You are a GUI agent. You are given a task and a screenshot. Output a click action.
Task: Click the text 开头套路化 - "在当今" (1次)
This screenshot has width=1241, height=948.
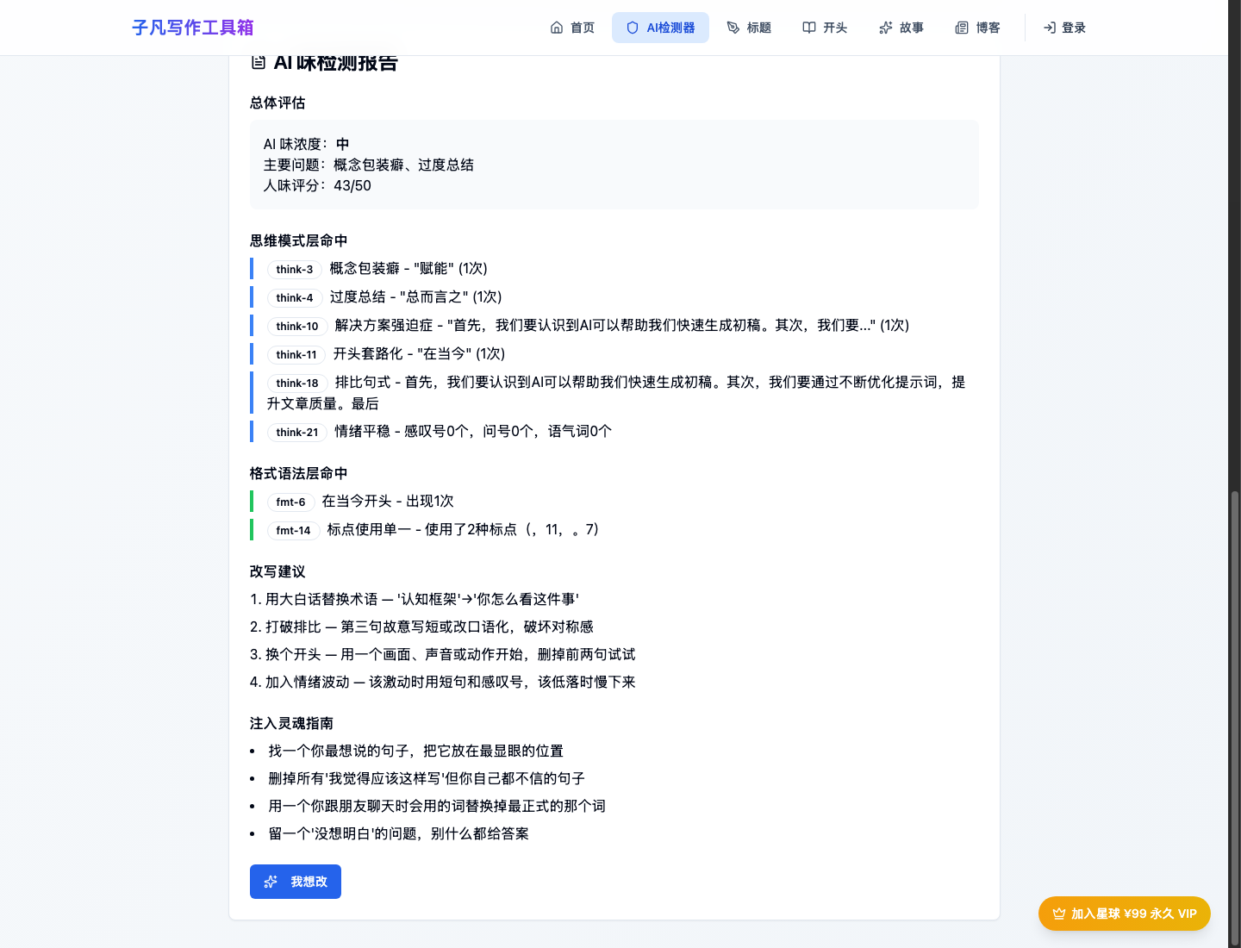point(420,354)
